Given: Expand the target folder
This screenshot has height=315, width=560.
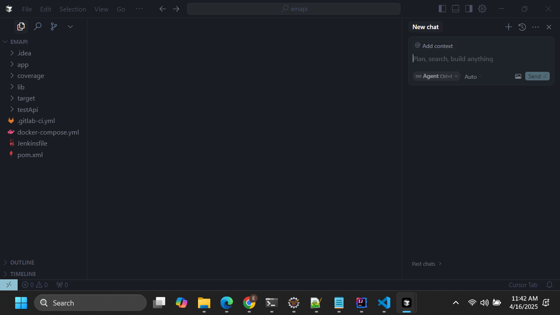Looking at the screenshot, I should (x=43, y=98).
